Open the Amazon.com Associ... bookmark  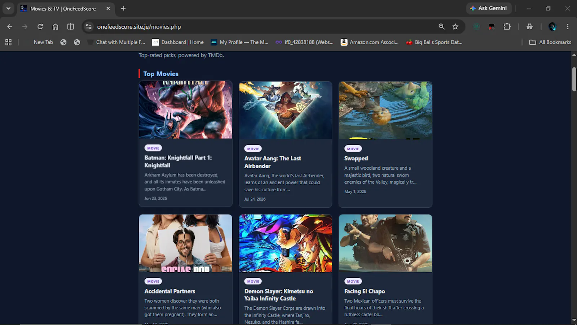(x=370, y=42)
